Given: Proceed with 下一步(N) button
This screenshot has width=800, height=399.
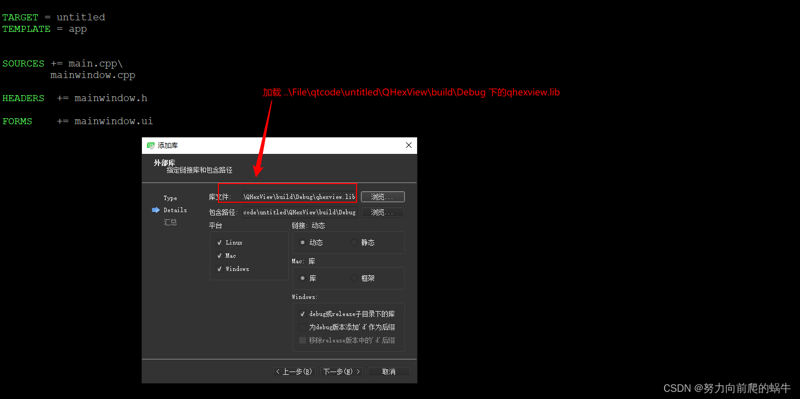Looking at the screenshot, I should click(x=342, y=372).
